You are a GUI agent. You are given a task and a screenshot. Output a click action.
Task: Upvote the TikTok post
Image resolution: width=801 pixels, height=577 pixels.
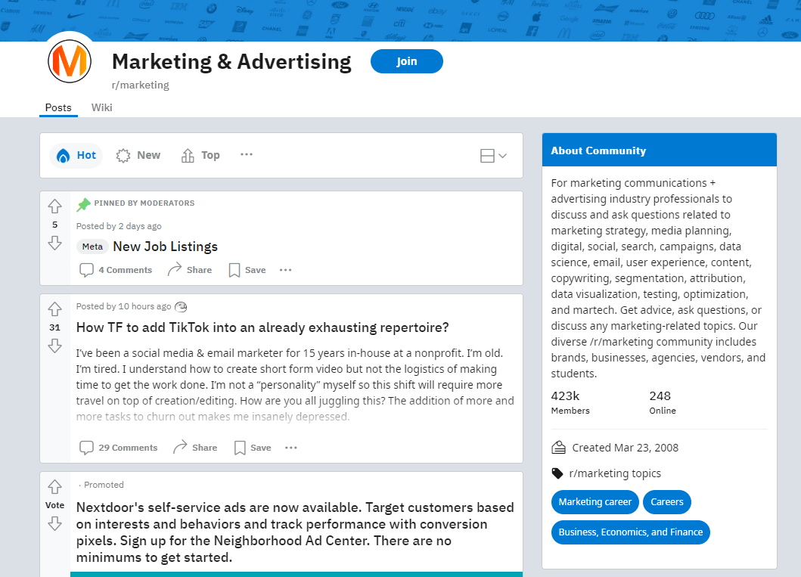tap(54, 309)
